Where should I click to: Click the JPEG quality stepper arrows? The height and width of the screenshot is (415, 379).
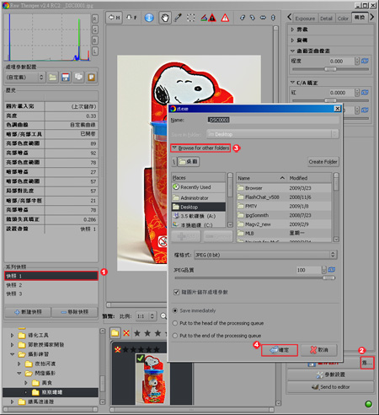point(323,270)
